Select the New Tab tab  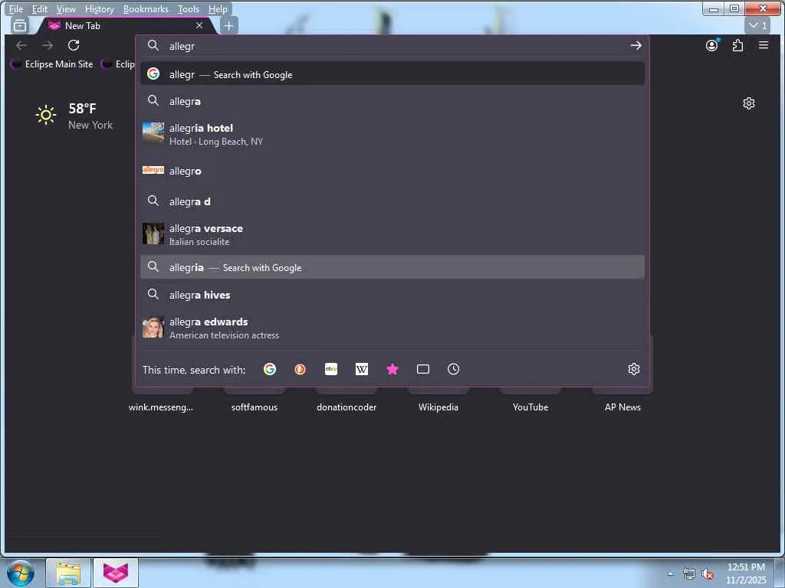[125, 25]
